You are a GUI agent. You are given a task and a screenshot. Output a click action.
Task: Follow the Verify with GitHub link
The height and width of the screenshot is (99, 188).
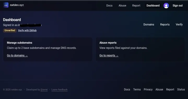pos(27,30)
